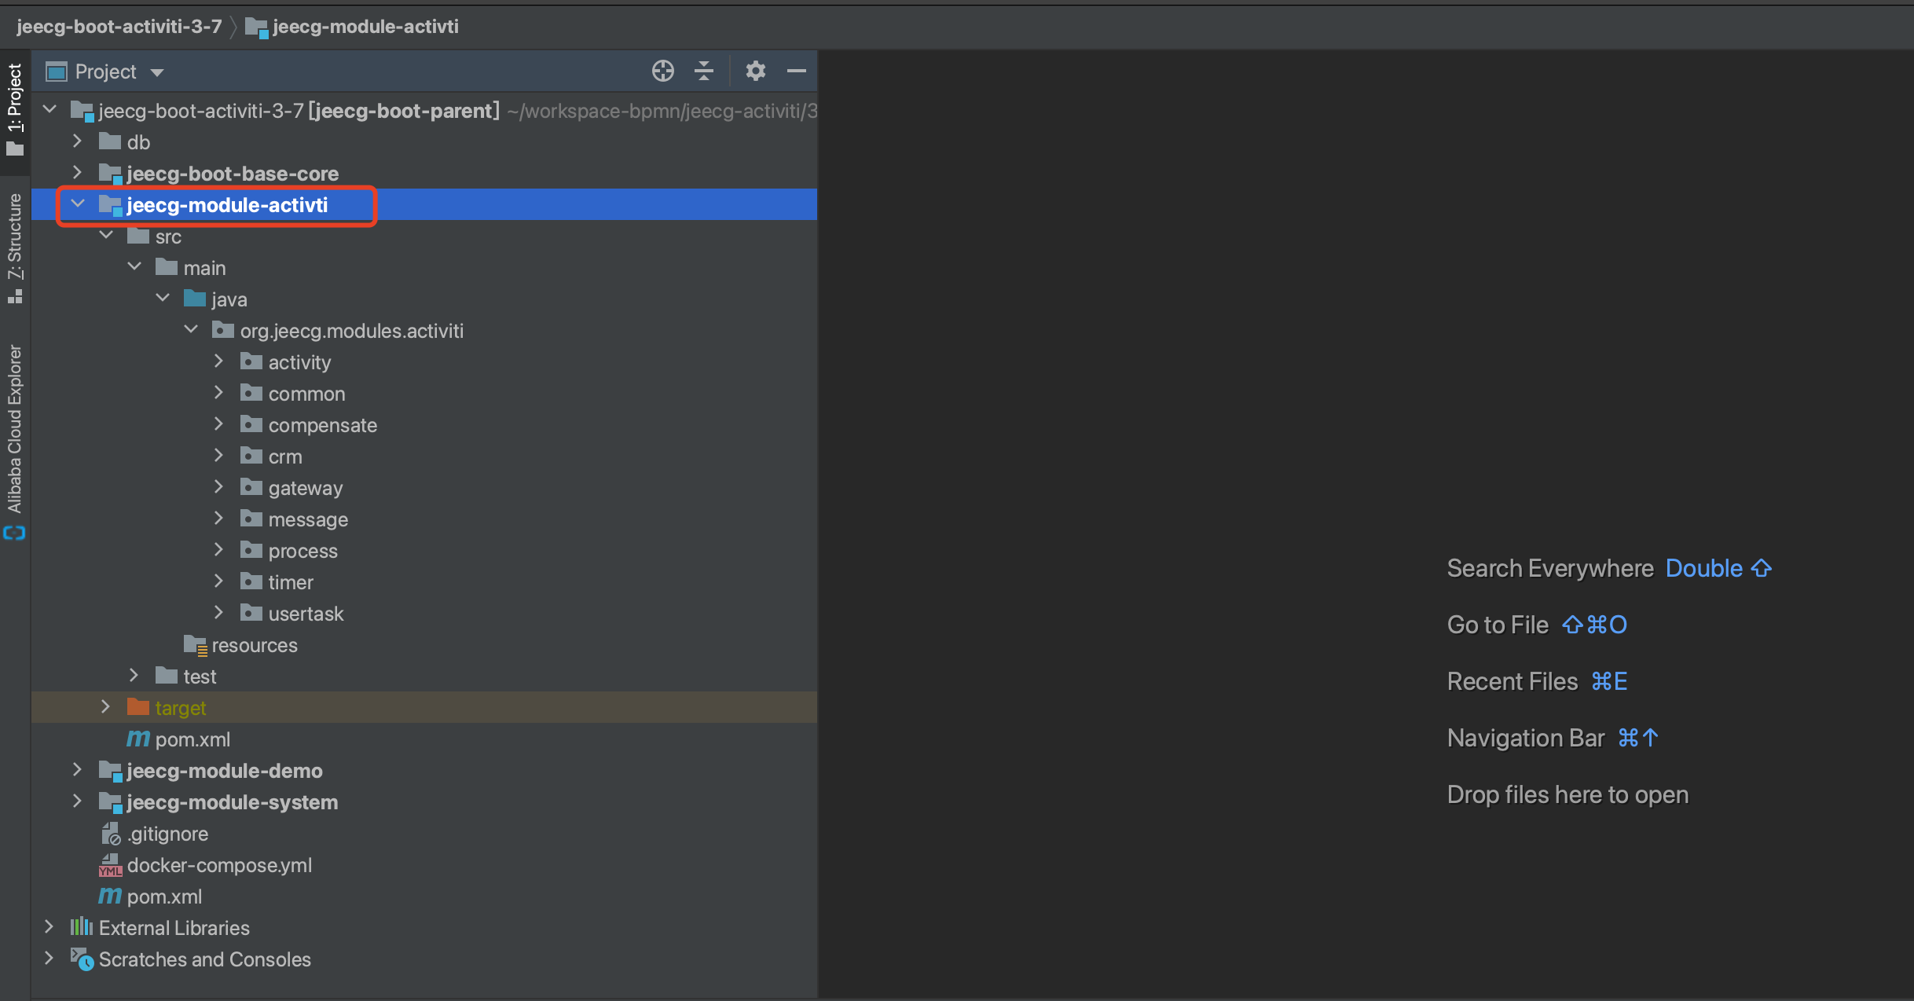Select the usertask package folder
The width and height of the screenshot is (1914, 1001).
pyautogui.click(x=306, y=614)
